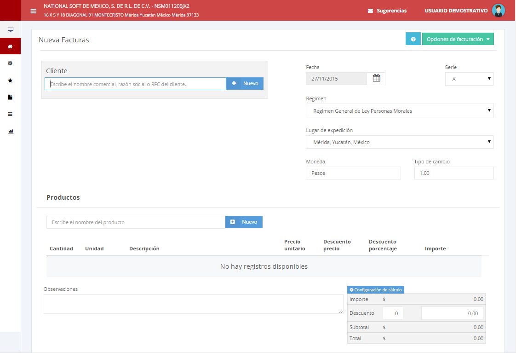This screenshot has height=353, width=516.
Task: Open the document icon in sidebar
Action: [x=10, y=97]
